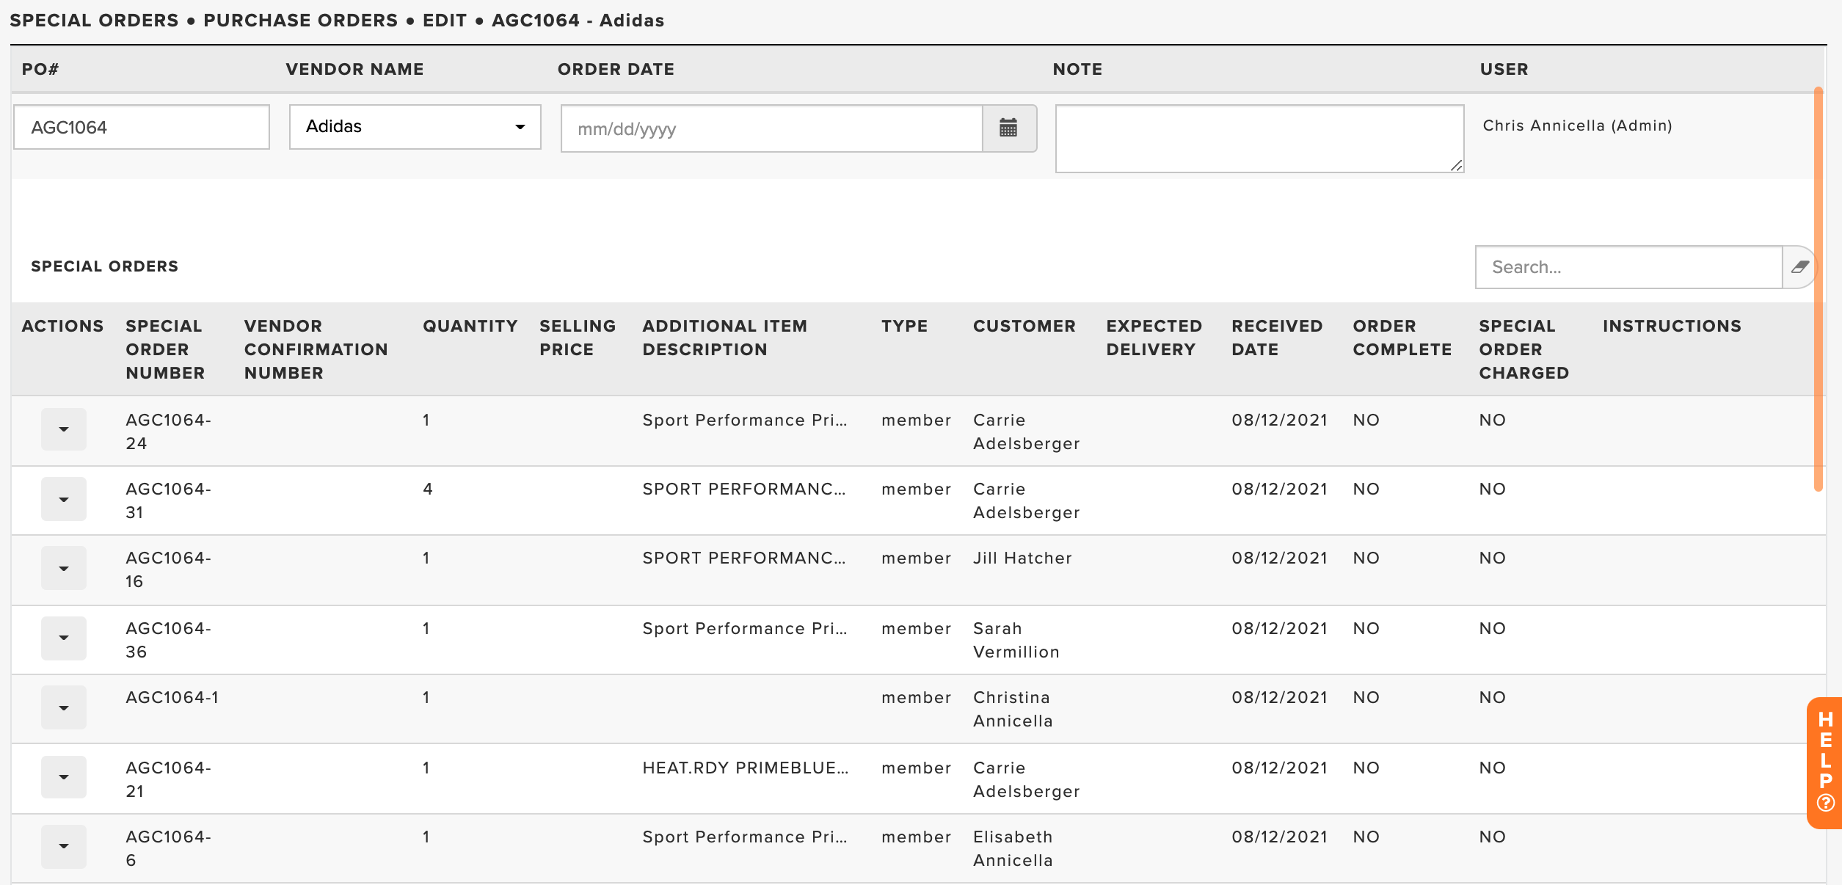Sort by Quantity column header
Image resolution: width=1842 pixels, height=885 pixels.
coord(470,326)
